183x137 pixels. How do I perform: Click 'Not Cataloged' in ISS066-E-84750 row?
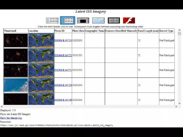pyautogui.click(x=167, y=85)
